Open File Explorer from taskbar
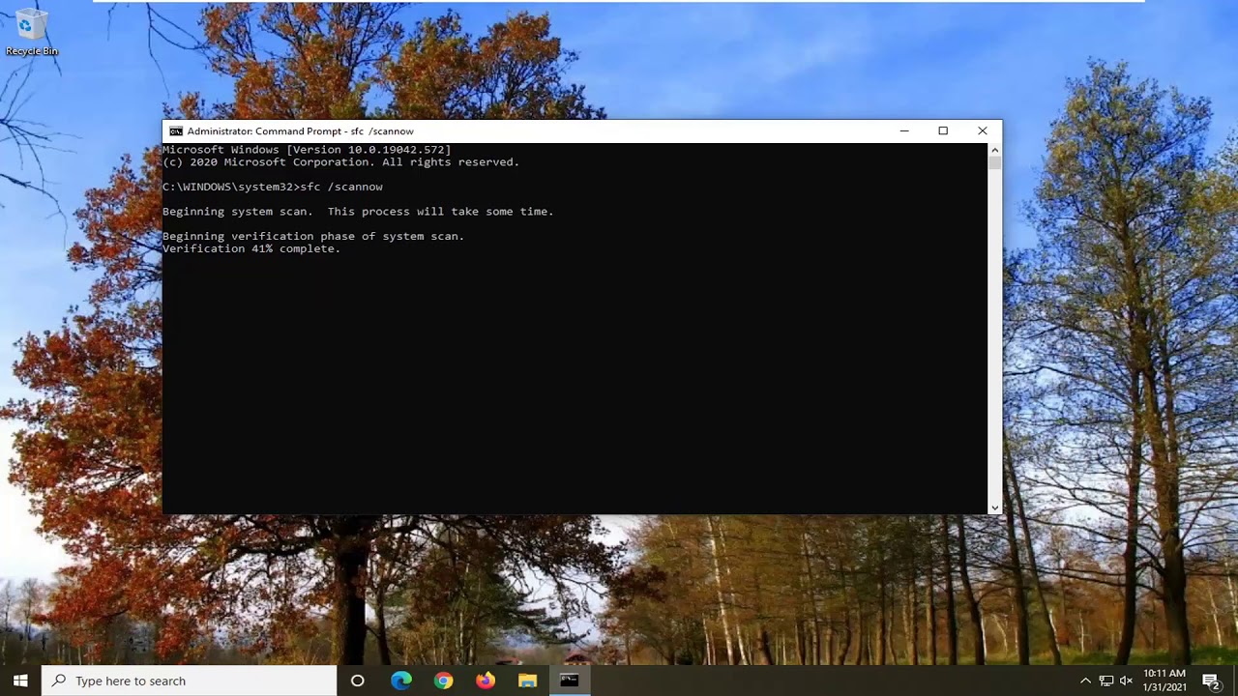Viewport: 1238px width, 696px height. [x=527, y=681]
